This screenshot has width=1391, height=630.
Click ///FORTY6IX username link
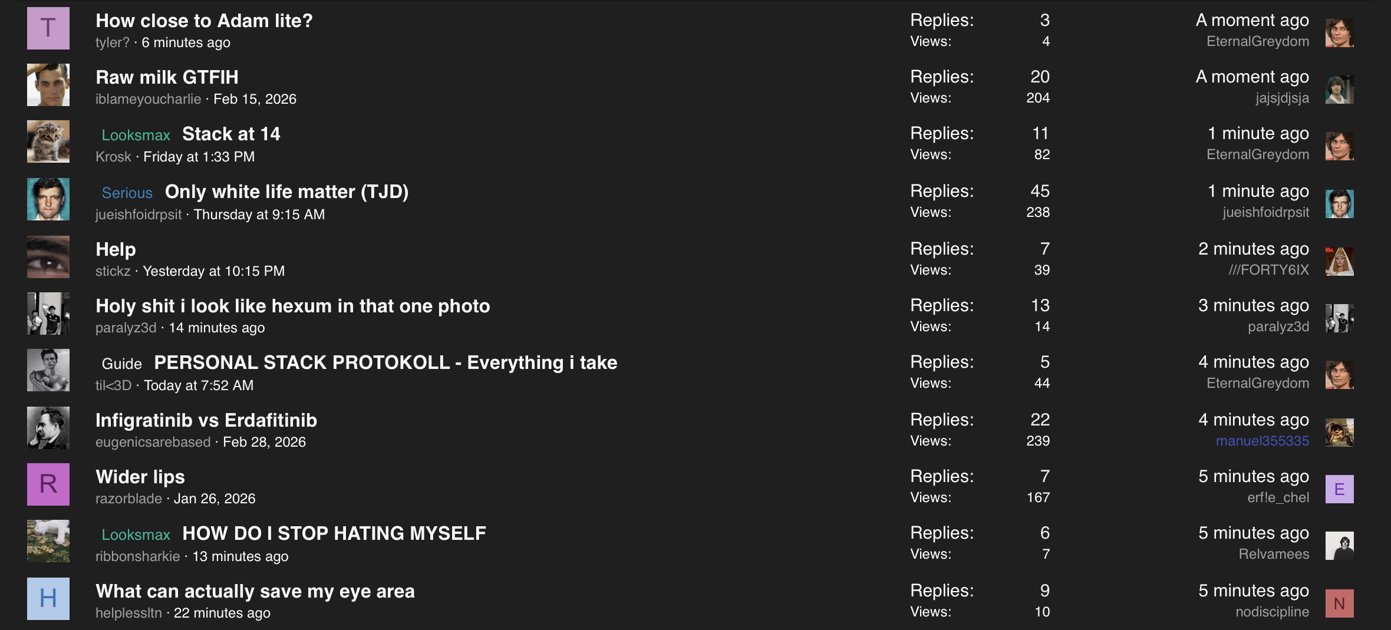click(1268, 270)
